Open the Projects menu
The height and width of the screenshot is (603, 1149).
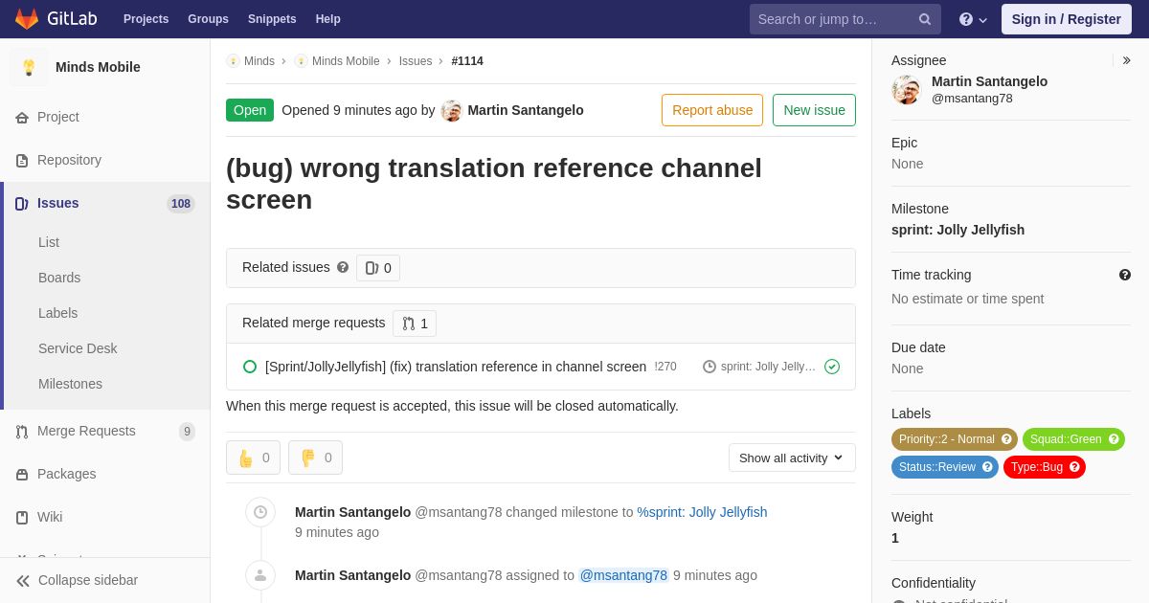pyautogui.click(x=146, y=19)
